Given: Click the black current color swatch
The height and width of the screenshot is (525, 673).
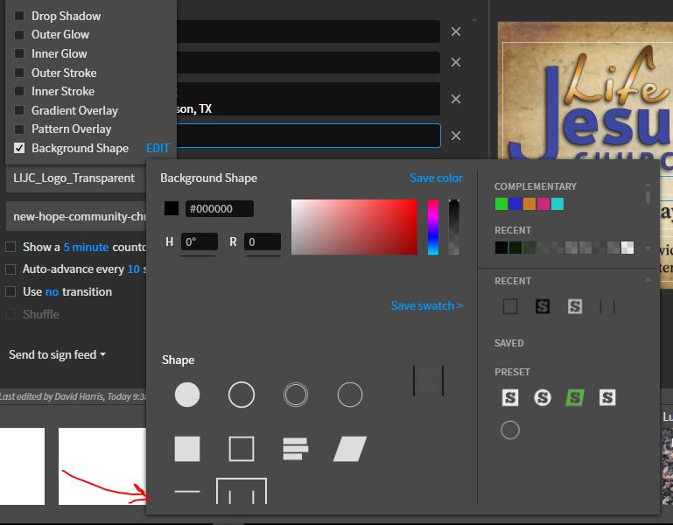Looking at the screenshot, I should [x=172, y=208].
